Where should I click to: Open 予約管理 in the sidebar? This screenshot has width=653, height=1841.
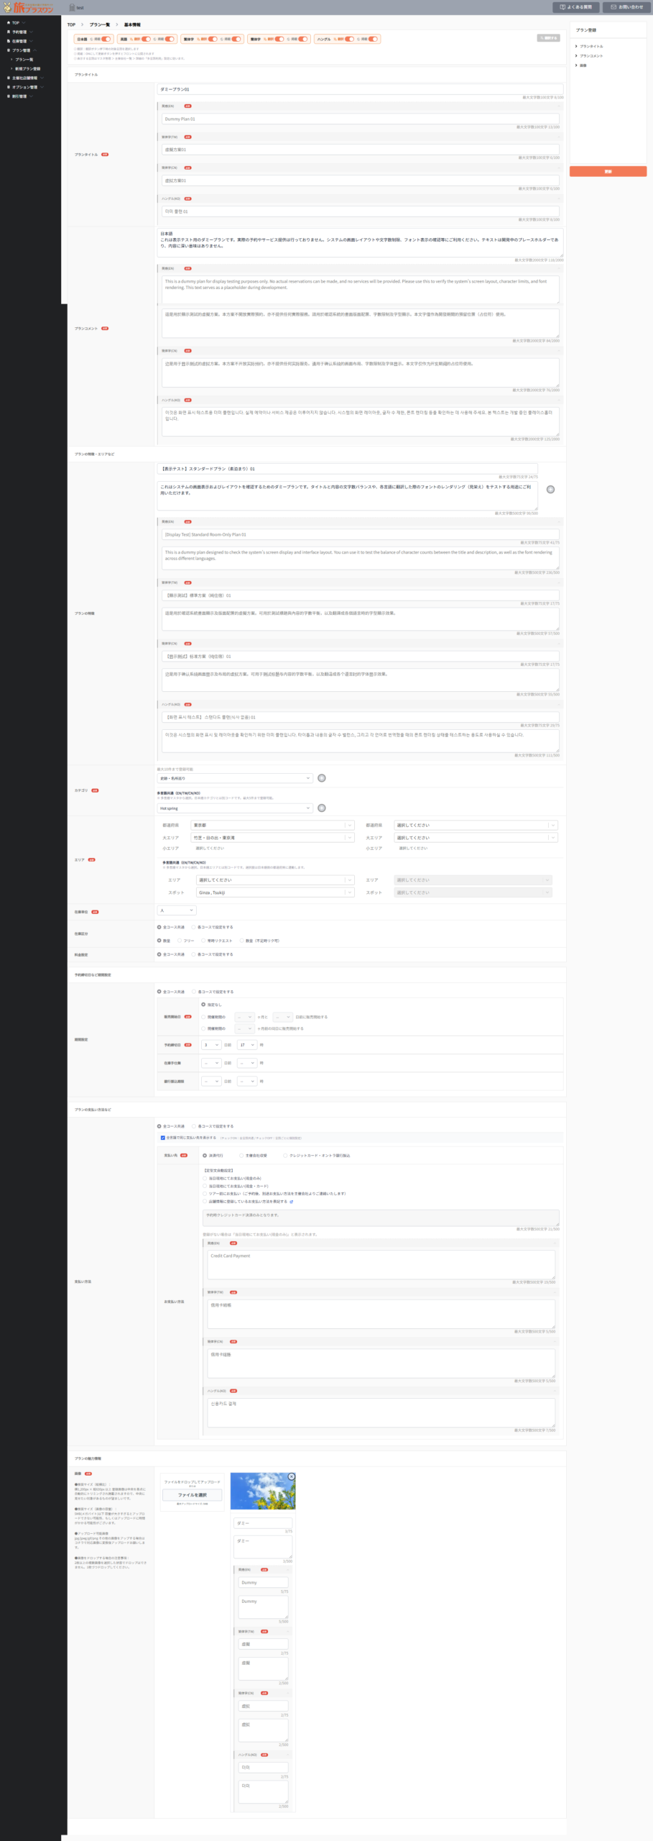pos(19,32)
